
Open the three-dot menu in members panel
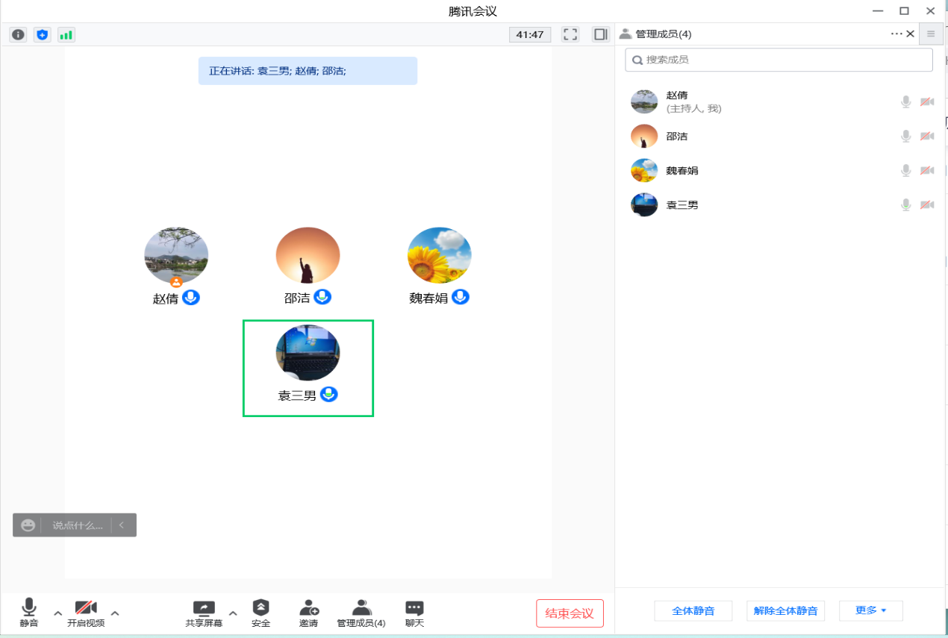point(896,34)
